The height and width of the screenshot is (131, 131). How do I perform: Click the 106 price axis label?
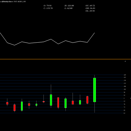(x=125, y=86)
